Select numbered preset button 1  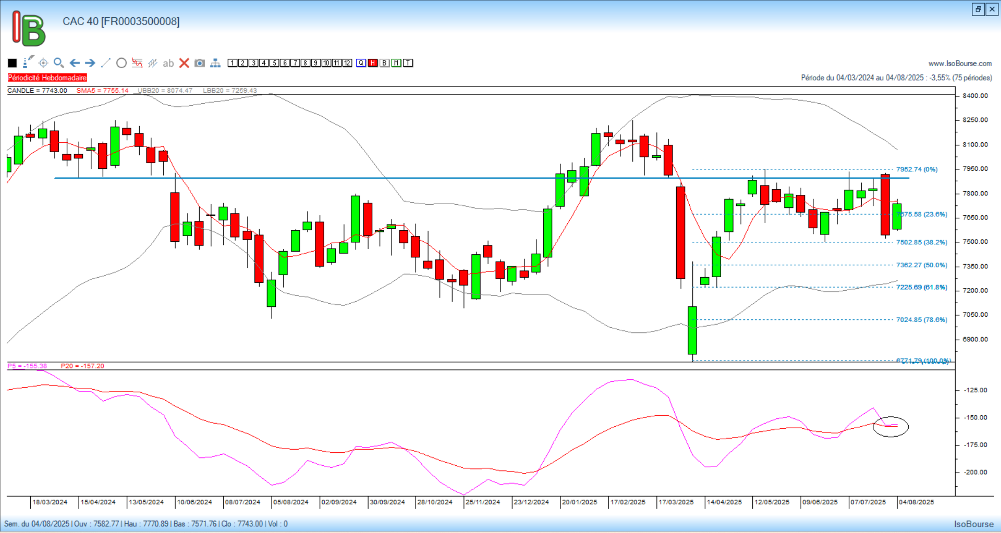(233, 63)
